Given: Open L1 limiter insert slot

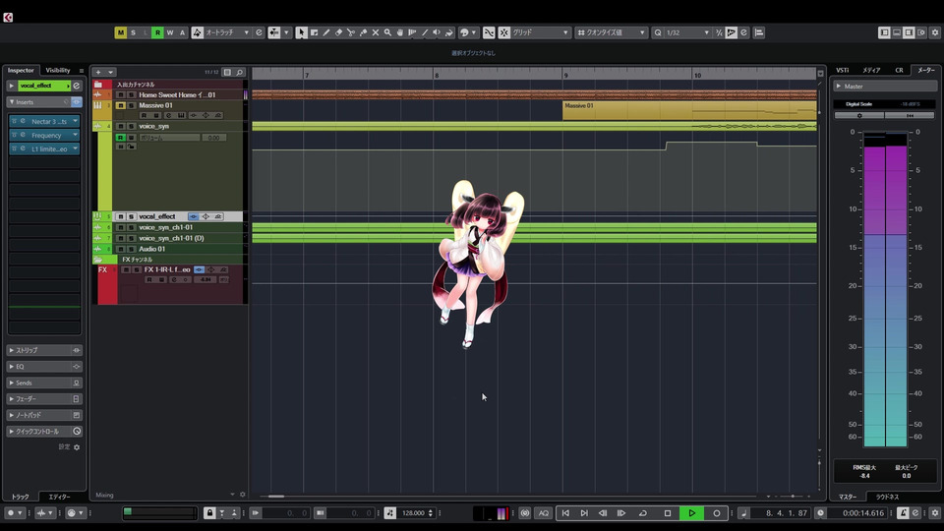Looking at the screenshot, I should pyautogui.click(x=44, y=148).
